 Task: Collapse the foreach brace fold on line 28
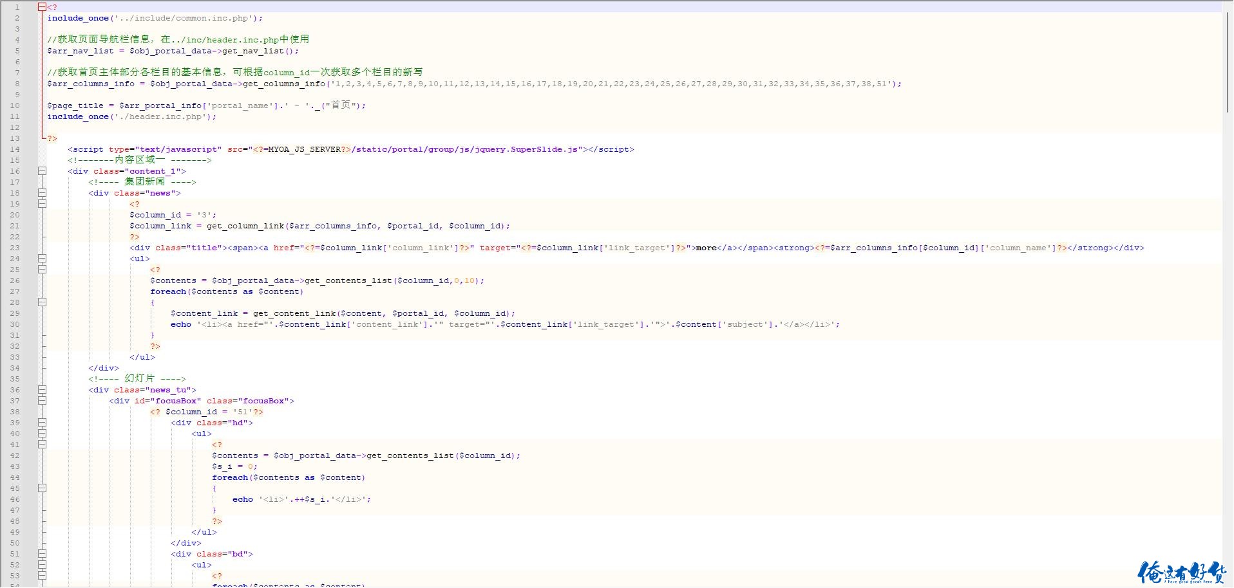point(42,302)
